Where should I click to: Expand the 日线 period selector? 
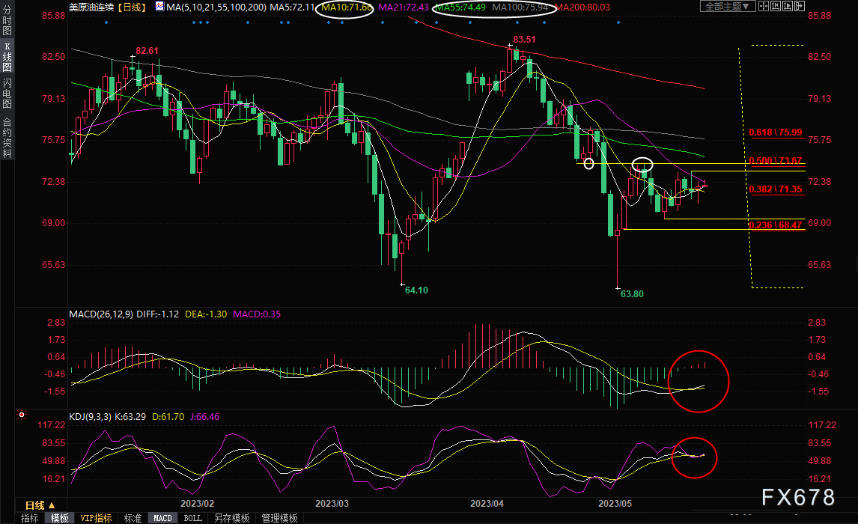(x=40, y=505)
